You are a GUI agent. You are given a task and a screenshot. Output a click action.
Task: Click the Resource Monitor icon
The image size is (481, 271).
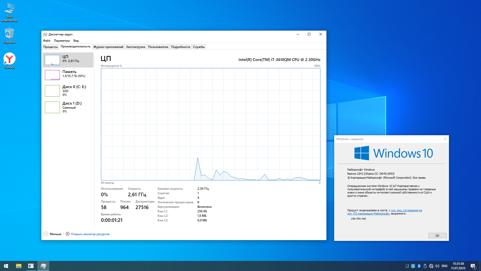[68, 234]
